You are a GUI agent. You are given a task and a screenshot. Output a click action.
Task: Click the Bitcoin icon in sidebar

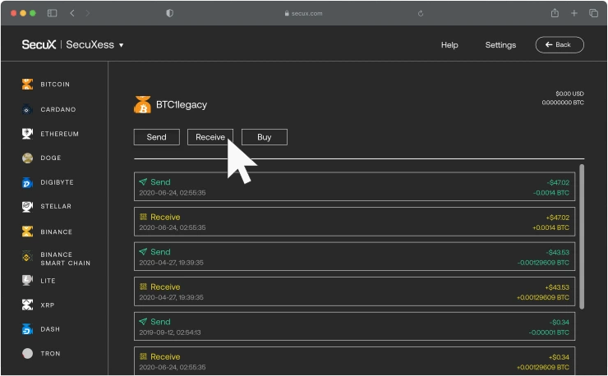pos(27,84)
